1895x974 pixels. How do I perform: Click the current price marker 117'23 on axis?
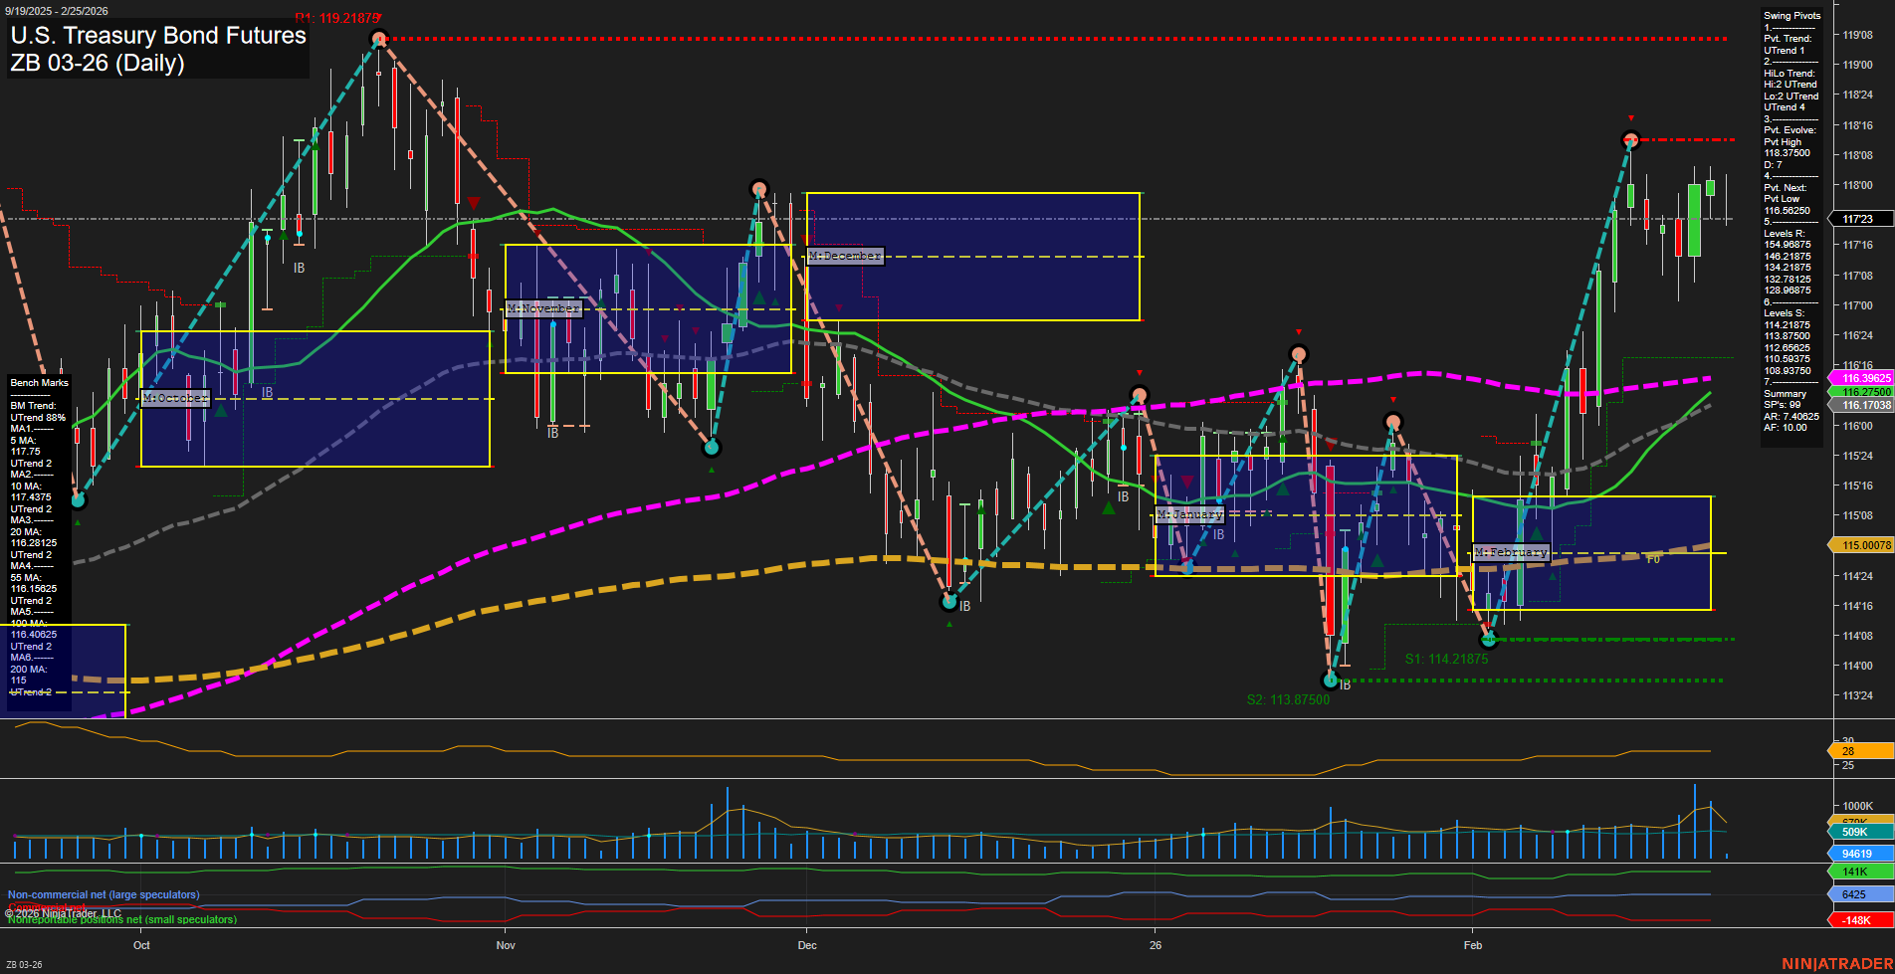click(1858, 219)
